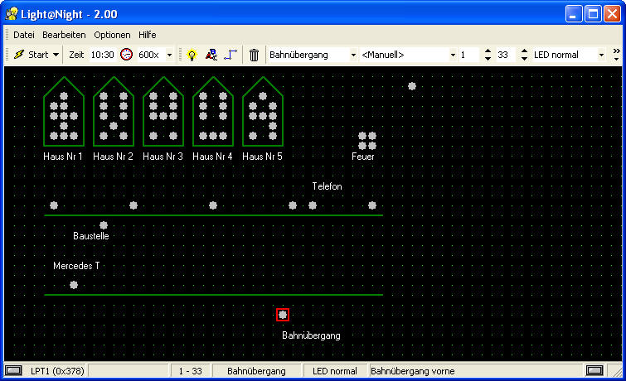Select the rightmost street lamp dot
This screenshot has height=381, width=626.
point(372,205)
